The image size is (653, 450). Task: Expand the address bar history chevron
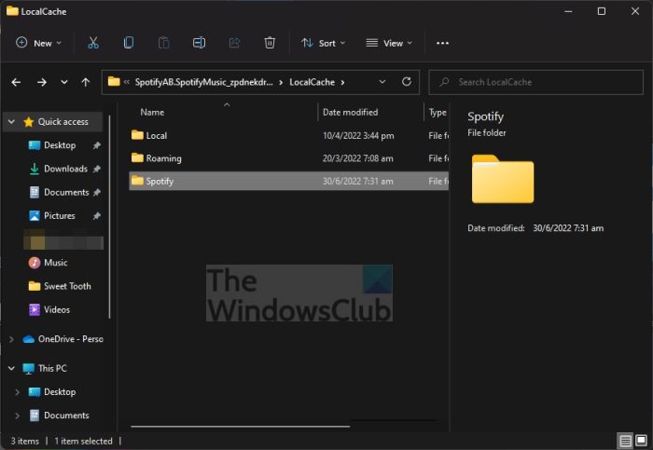coord(382,82)
